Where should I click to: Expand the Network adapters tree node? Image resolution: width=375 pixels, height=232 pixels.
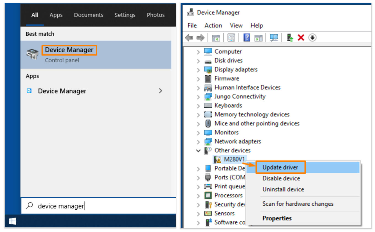199,141
